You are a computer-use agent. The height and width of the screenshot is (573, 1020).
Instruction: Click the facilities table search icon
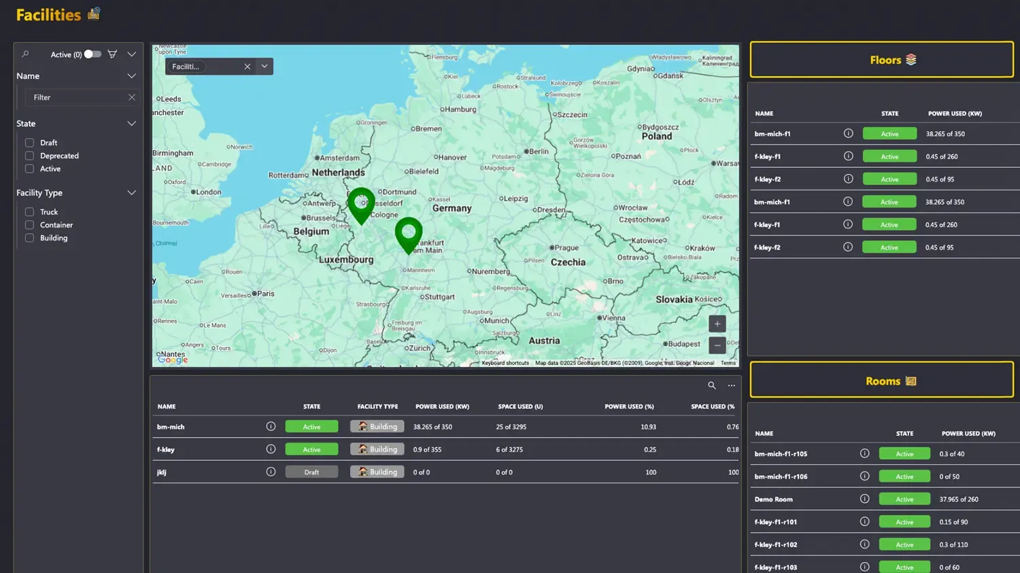[x=712, y=385]
